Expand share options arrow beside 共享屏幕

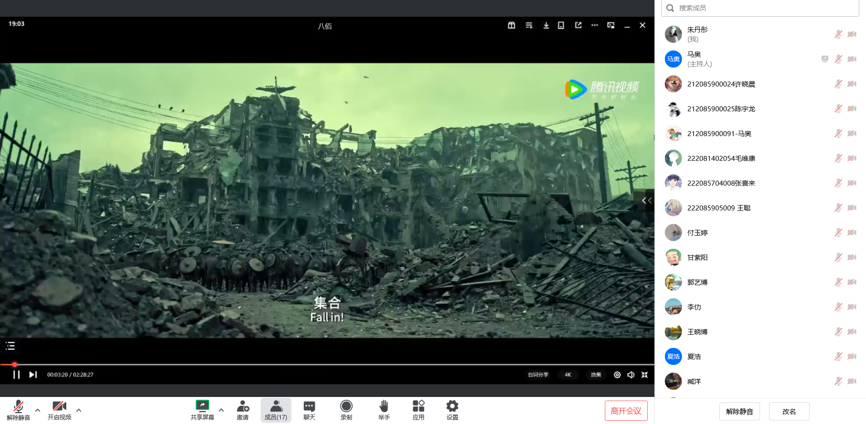[x=221, y=410]
